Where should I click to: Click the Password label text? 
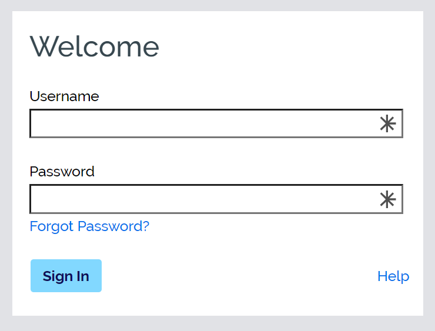coord(62,172)
